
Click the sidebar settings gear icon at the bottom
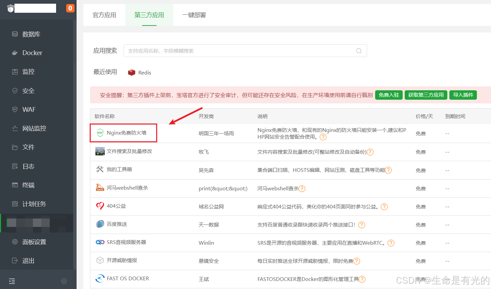(64, 281)
